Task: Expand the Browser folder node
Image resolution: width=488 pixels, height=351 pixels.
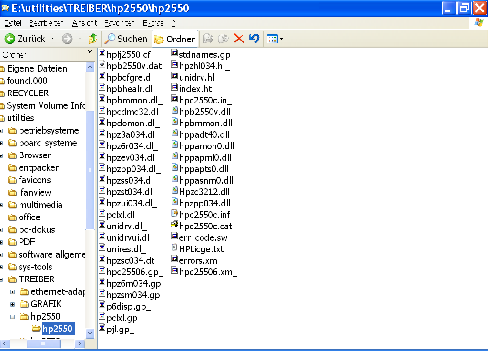Action: pyautogui.click(x=1, y=155)
